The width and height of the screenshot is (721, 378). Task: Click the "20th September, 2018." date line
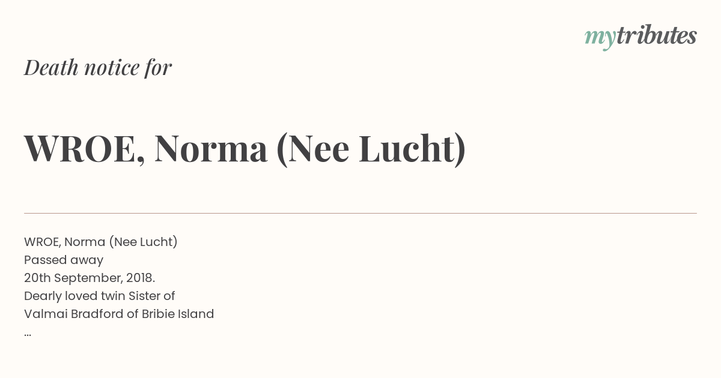[x=90, y=278]
